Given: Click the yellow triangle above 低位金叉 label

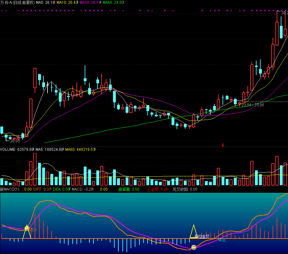Looking at the screenshot, I should (194, 232).
